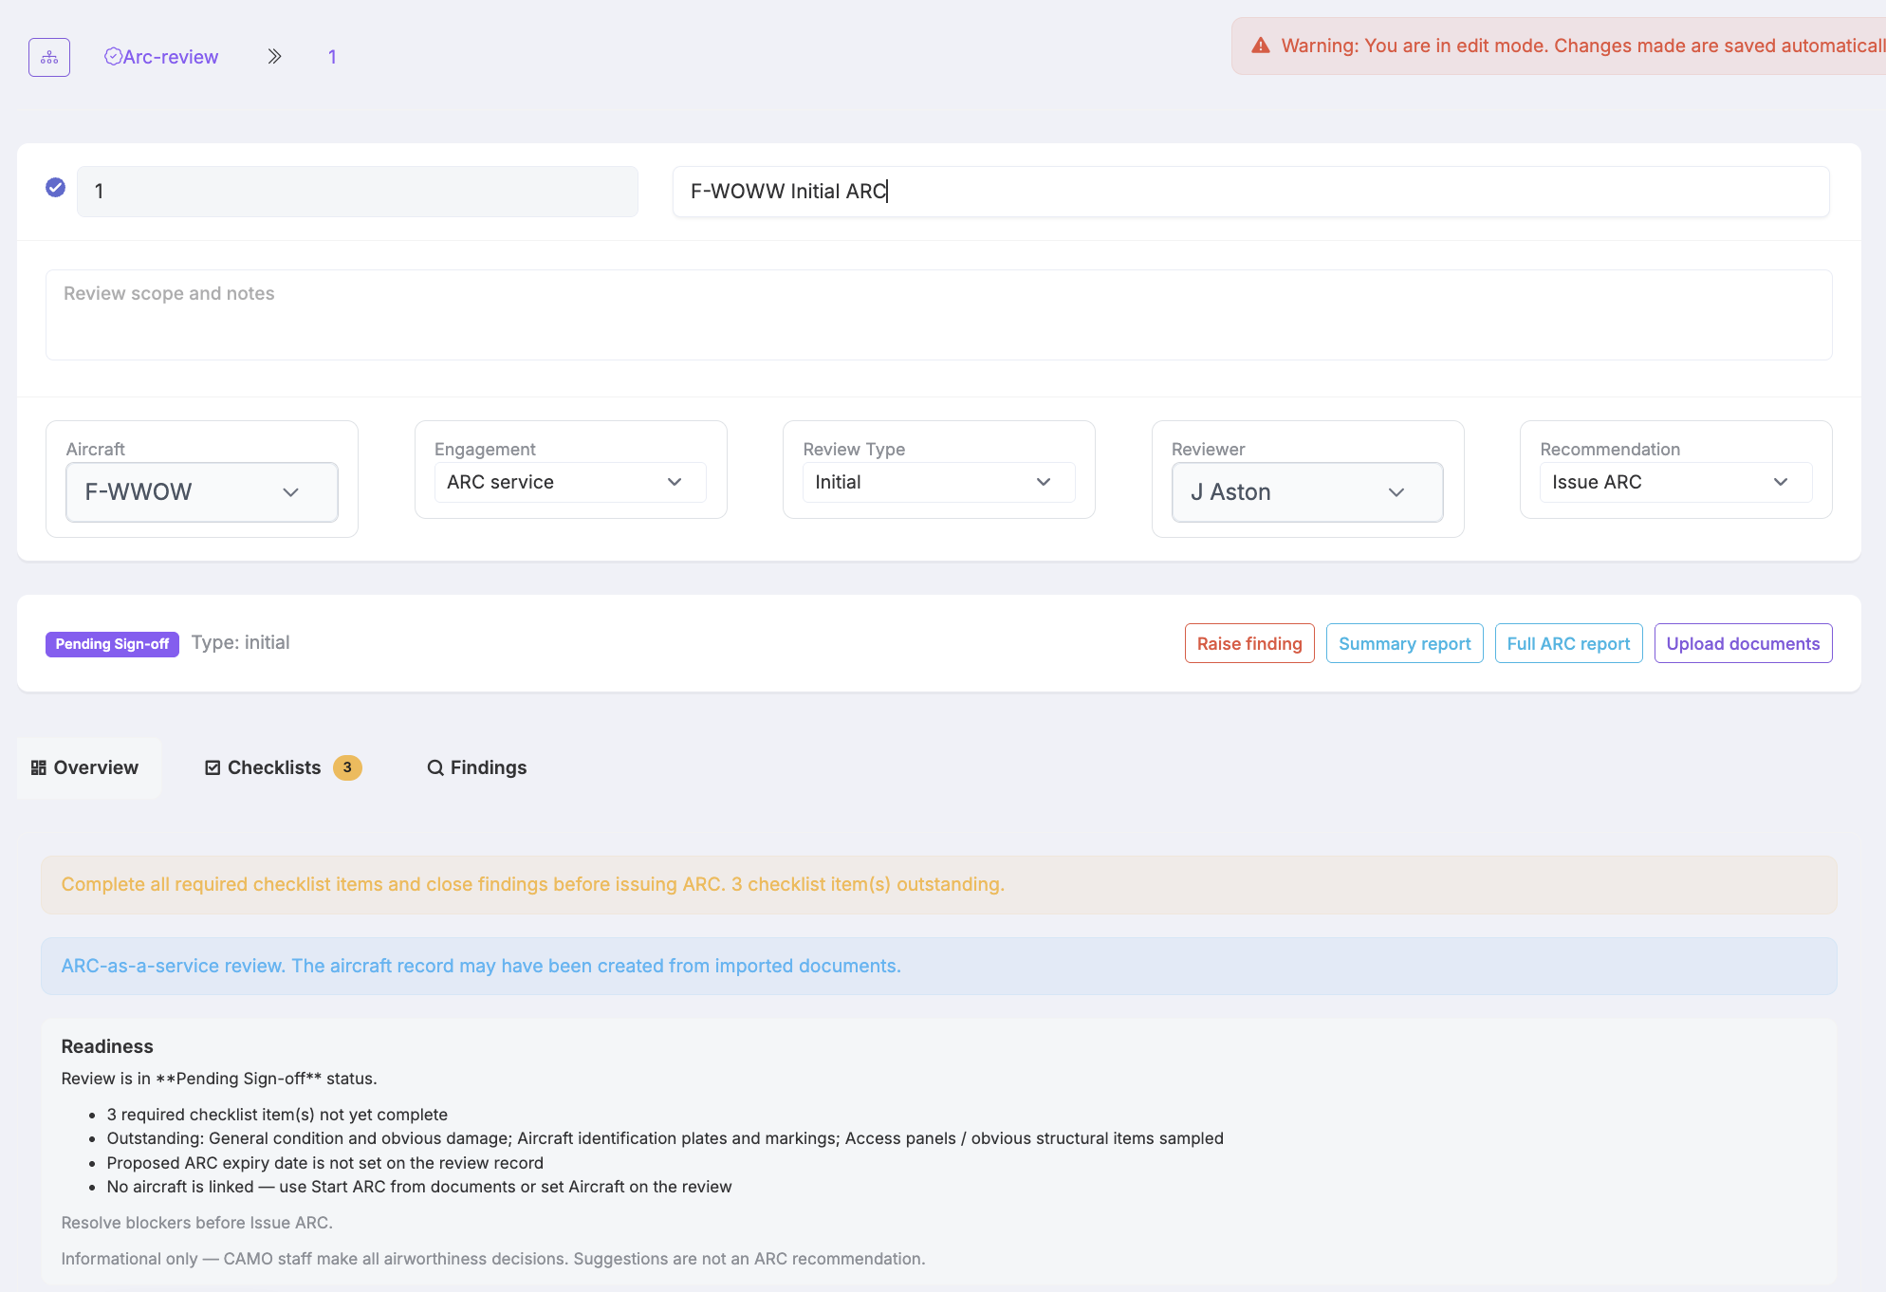Click 'Proposed ARC expiry date is not set' line
1886x1292 pixels.
point(325,1163)
